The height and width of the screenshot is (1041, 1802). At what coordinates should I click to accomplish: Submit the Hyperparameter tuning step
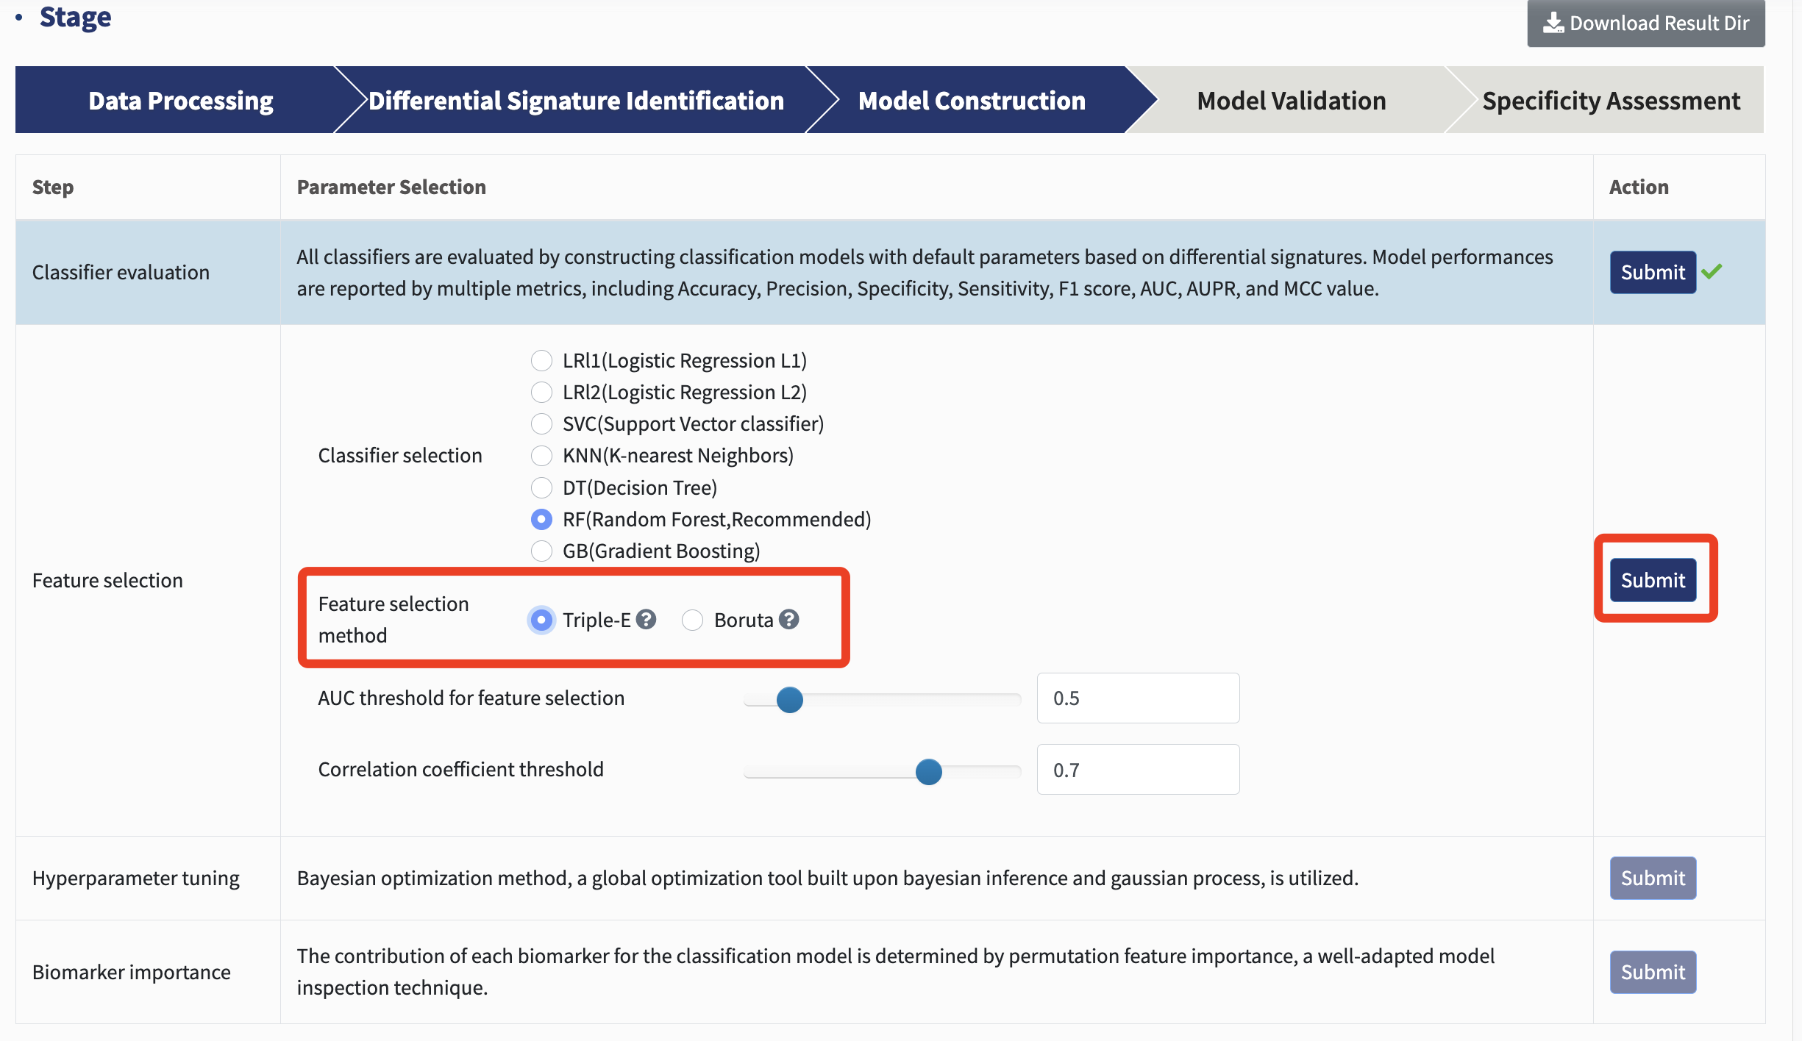pyautogui.click(x=1653, y=878)
